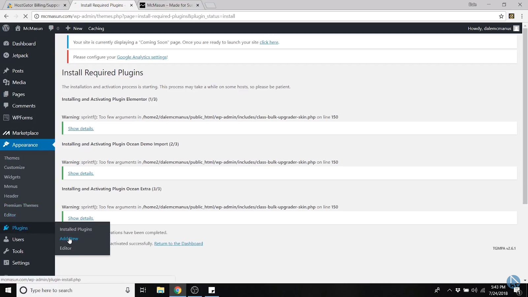Open Task View on the taskbar
Image resolution: width=528 pixels, height=297 pixels.
(x=143, y=290)
